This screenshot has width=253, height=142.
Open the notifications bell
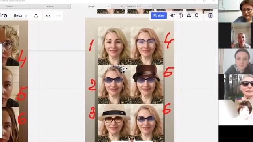tap(189, 15)
